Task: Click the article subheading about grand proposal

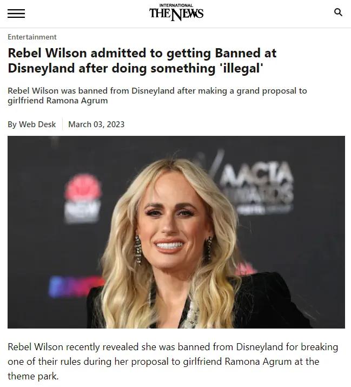Action: pos(157,96)
